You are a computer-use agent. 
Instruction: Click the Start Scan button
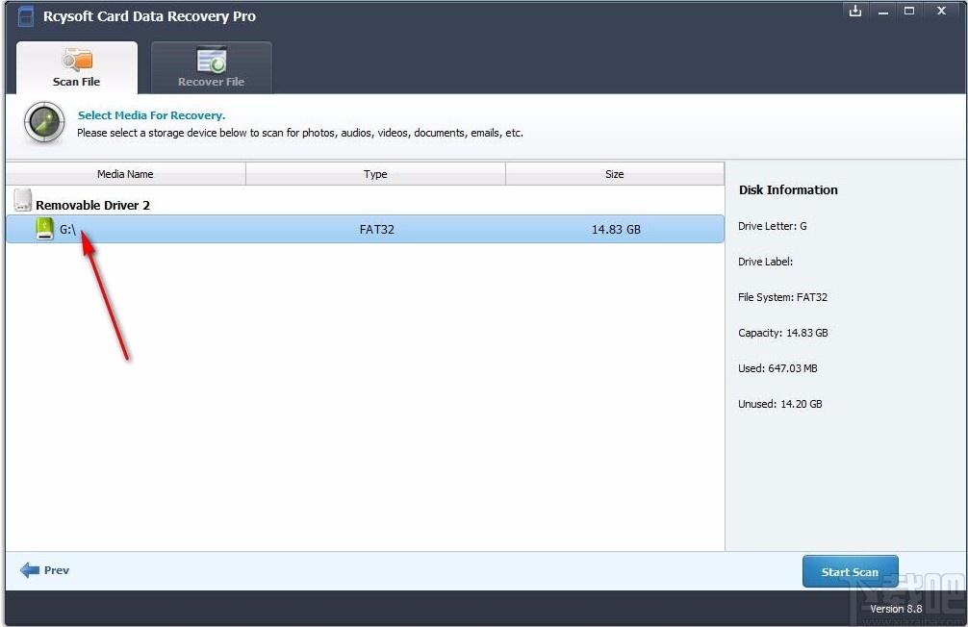click(850, 571)
